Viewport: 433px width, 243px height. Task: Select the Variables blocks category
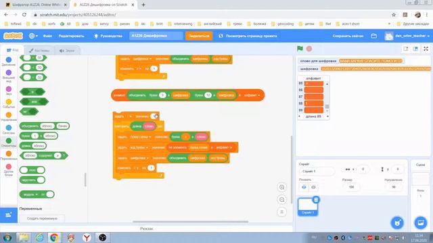pyautogui.click(x=9, y=155)
